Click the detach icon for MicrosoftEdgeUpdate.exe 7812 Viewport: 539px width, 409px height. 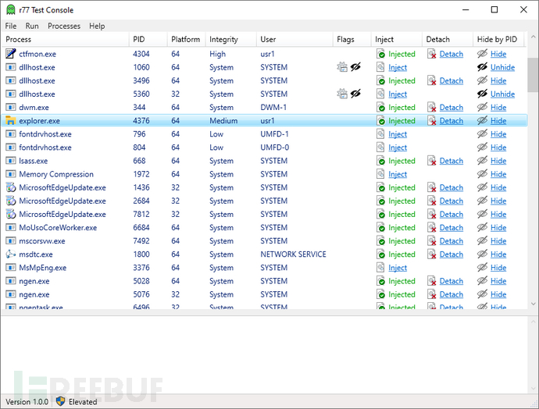tap(432, 215)
